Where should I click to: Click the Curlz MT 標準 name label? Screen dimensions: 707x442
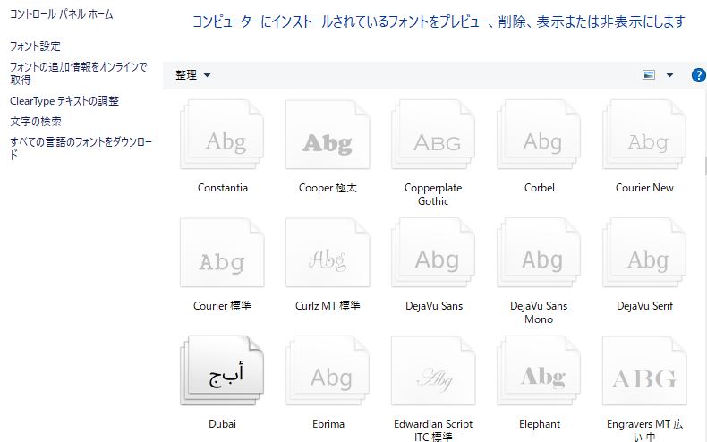[328, 306]
